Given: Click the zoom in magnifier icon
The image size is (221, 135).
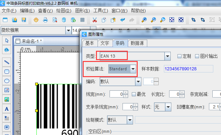Looking at the screenshot, I should click(144, 20).
